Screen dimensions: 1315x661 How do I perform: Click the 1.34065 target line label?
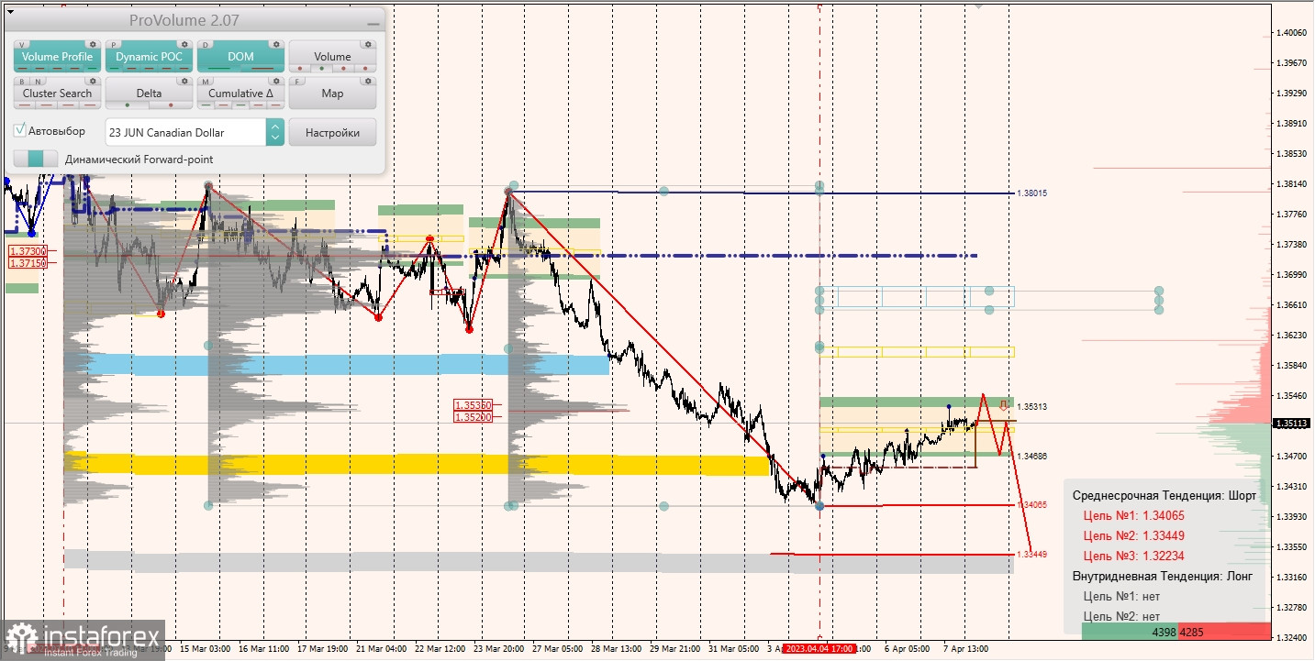coord(1032,504)
